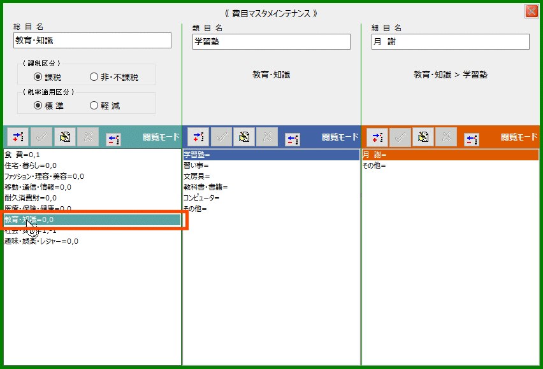Click 閲覧モード label on the orange bar
Viewport: 543px width, 369px height.
coord(519,137)
